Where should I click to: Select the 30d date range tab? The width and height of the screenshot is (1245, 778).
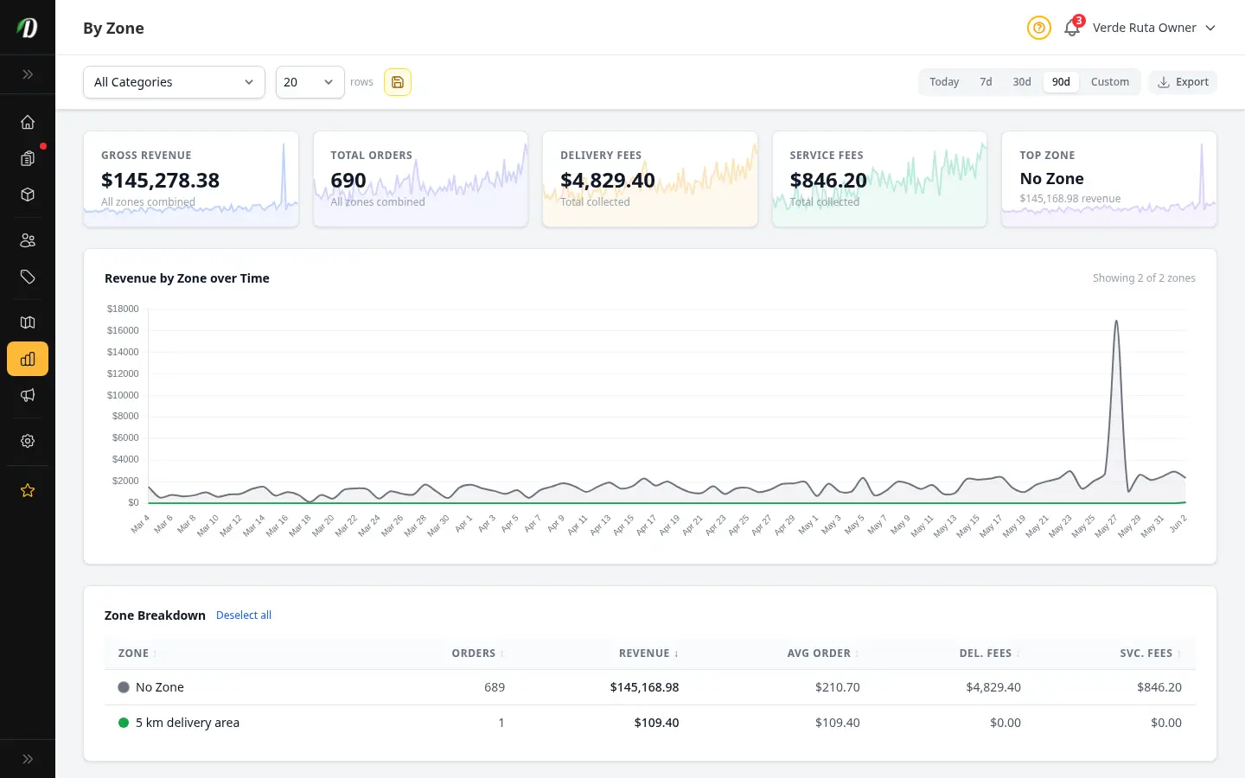pyautogui.click(x=1022, y=82)
